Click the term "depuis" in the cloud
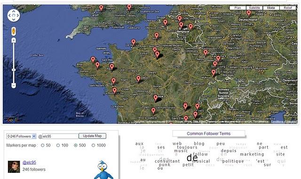The image size is (301, 179). click(x=229, y=151)
